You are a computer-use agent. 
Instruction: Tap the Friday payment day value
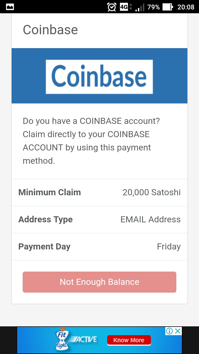pos(169,246)
